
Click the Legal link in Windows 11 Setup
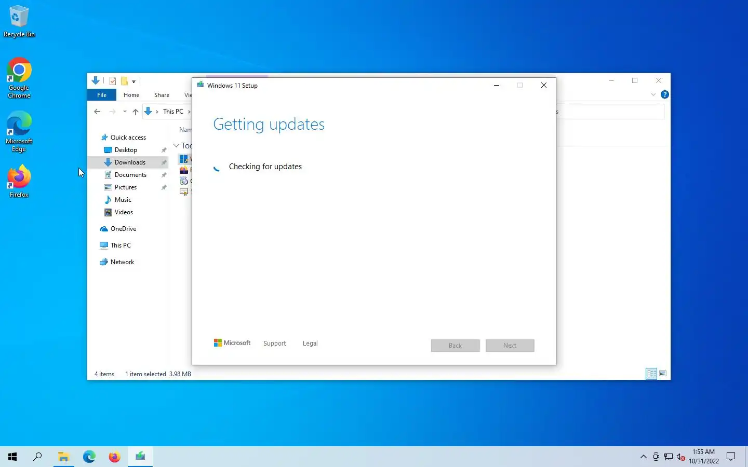pyautogui.click(x=310, y=344)
